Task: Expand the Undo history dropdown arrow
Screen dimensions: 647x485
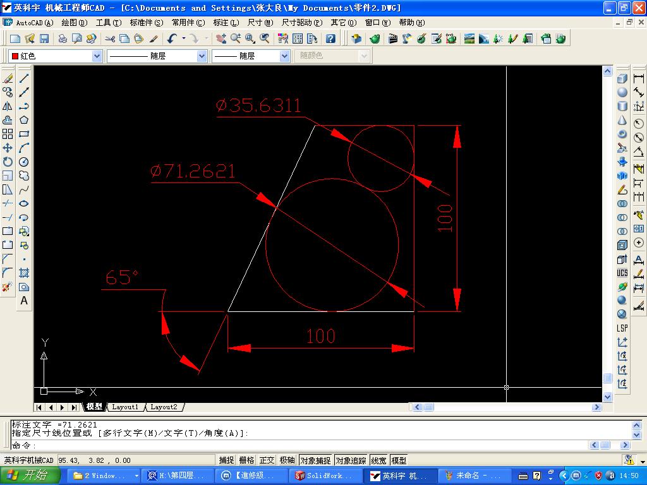Action: pyautogui.click(x=184, y=39)
